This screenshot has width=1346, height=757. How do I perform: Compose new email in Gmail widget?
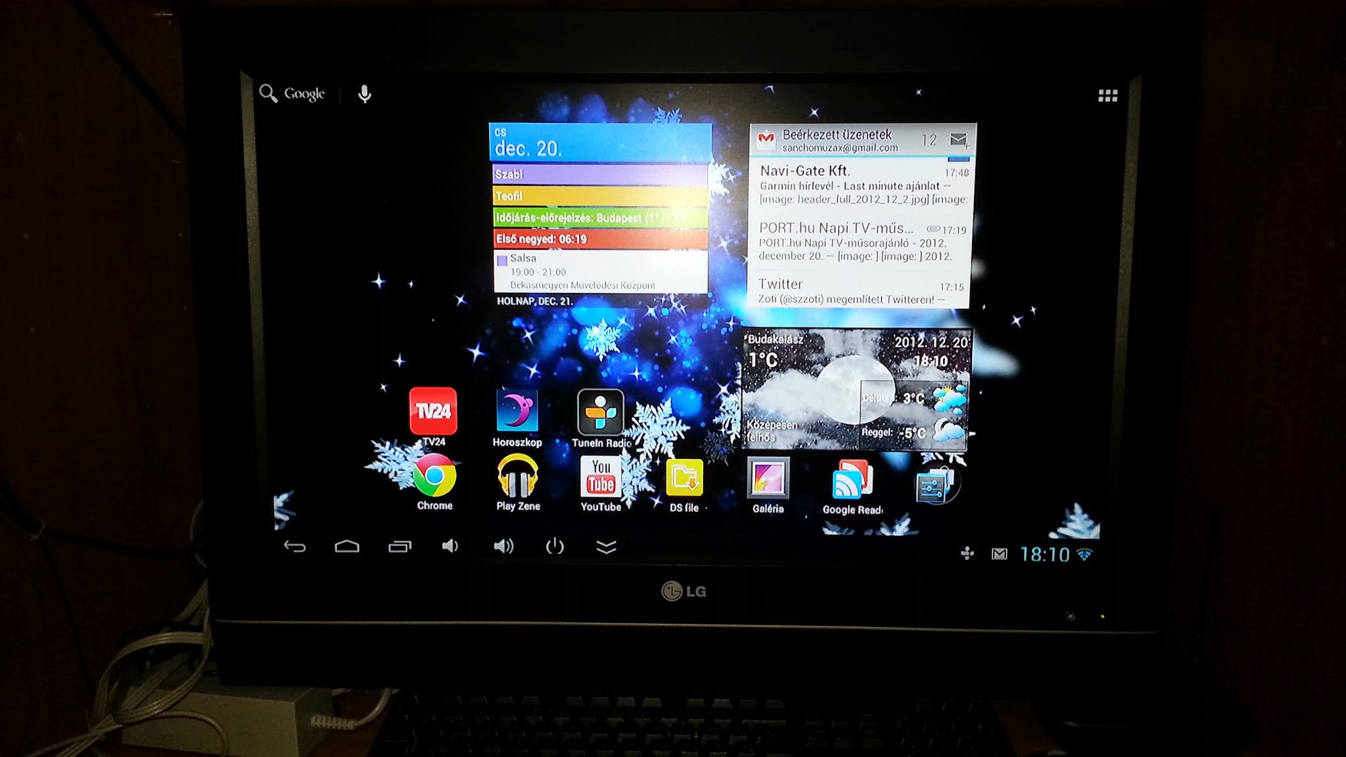pos(959,139)
